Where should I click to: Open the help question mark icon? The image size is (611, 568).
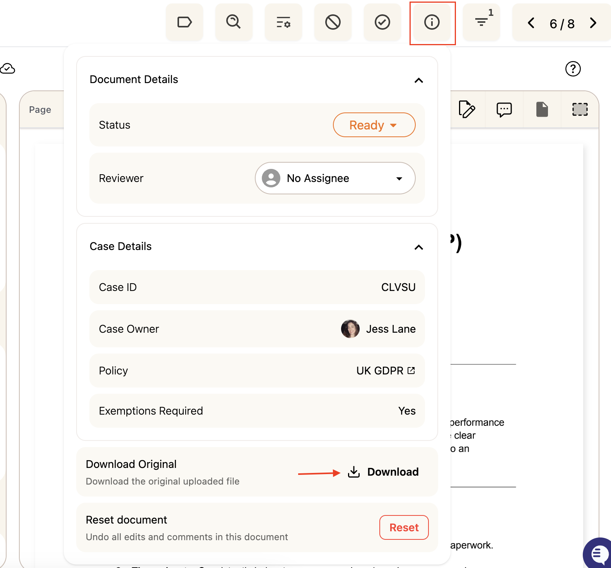[x=573, y=69]
